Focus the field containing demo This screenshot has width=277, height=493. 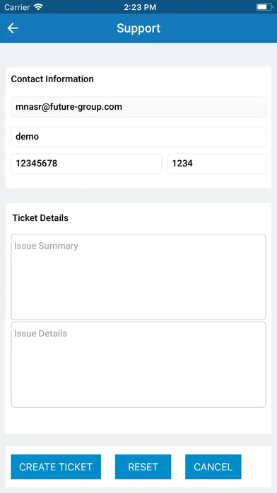(x=138, y=137)
